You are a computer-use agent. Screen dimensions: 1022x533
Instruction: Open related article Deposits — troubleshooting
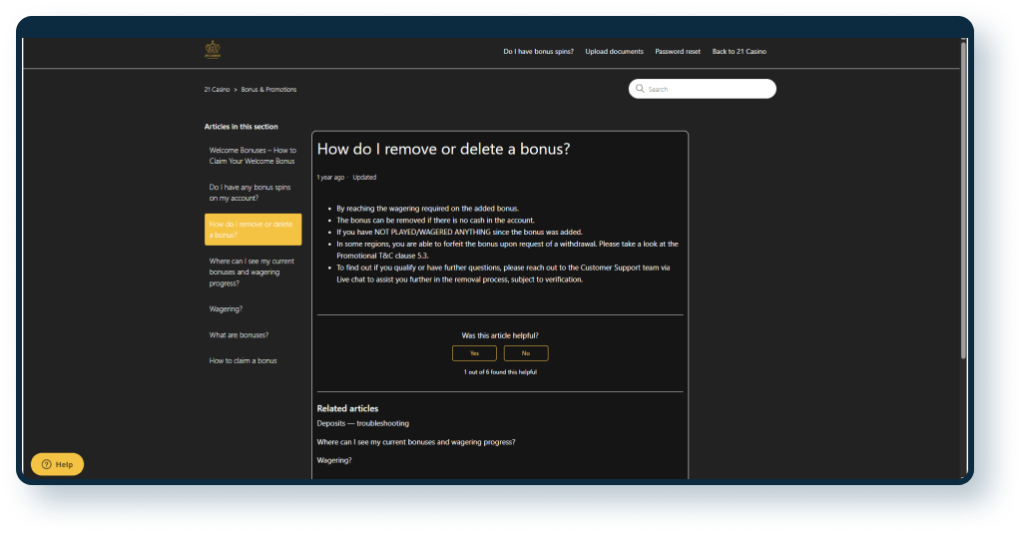363,423
